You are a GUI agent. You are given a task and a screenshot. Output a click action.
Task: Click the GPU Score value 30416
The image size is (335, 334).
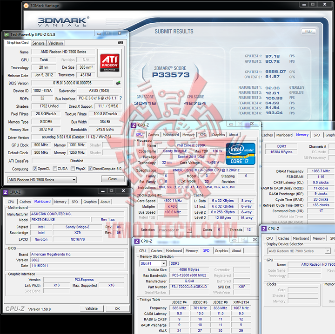pos(145,103)
